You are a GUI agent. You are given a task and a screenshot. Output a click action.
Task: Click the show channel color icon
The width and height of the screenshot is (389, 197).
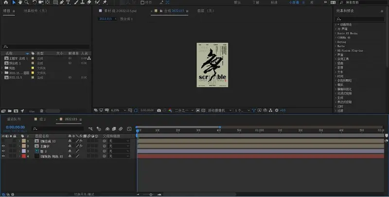(x=170, y=110)
